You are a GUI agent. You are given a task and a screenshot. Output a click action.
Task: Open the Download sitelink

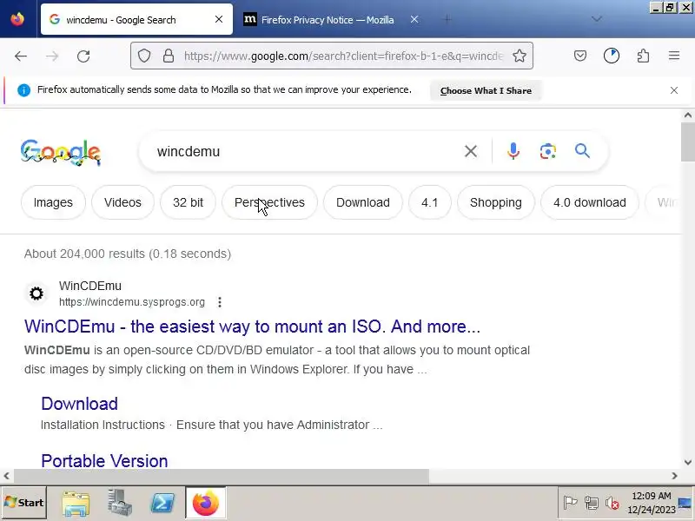[79, 404]
